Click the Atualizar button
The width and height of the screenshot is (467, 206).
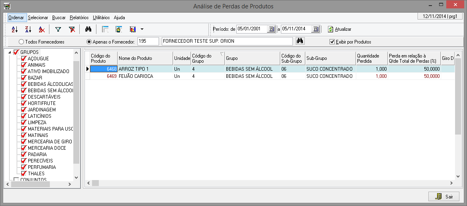coord(339,29)
